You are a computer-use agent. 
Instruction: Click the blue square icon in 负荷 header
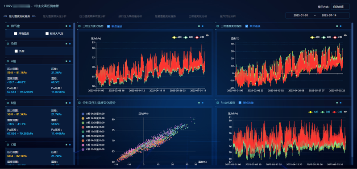[x=70, y=44]
